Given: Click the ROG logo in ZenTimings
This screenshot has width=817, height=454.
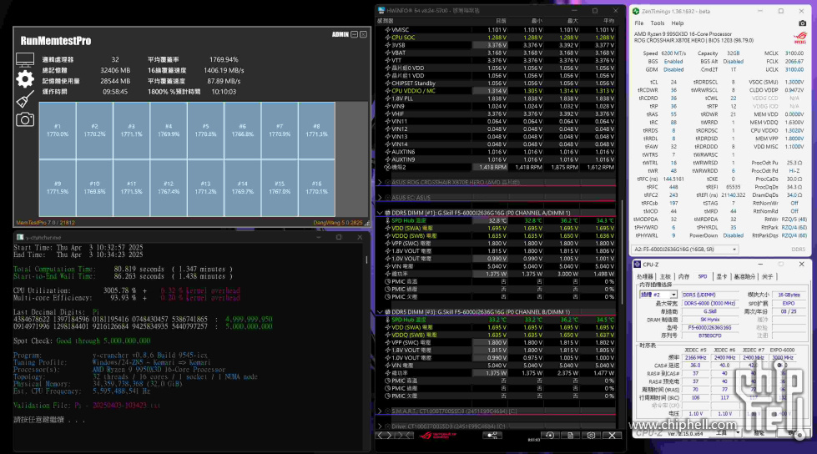Looking at the screenshot, I should click(800, 38).
